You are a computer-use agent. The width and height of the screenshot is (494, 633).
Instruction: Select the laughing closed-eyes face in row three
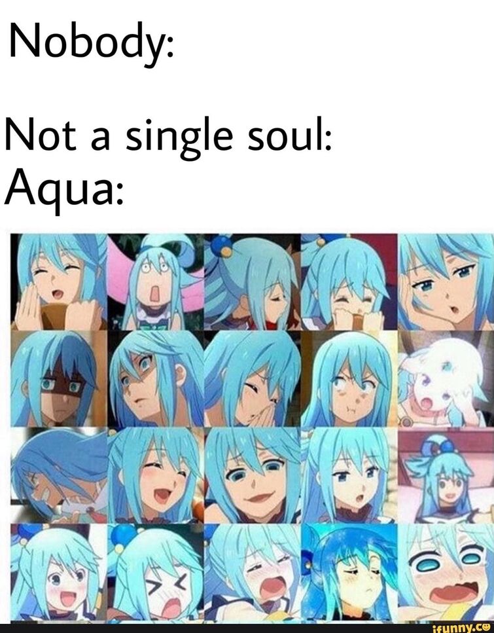(x=155, y=475)
